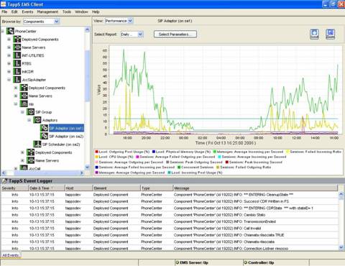Screen dimensions: 345x266
Task: Open the Management menu
Action: click(47, 12)
